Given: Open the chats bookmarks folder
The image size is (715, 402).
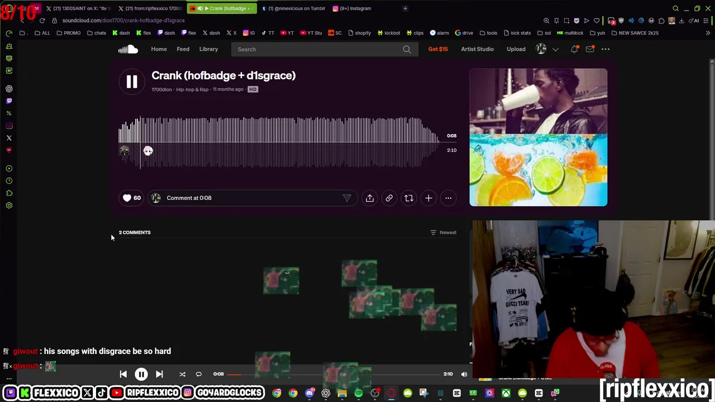Looking at the screenshot, I should [x=97, y=33].
